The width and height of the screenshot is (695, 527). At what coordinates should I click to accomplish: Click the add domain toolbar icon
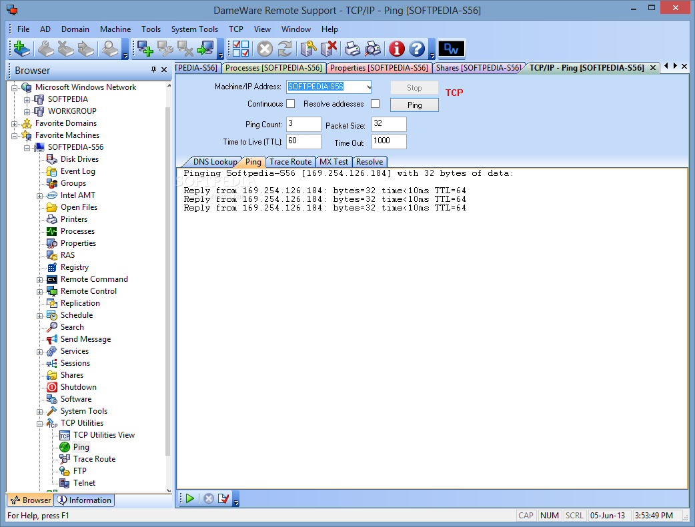22,49
